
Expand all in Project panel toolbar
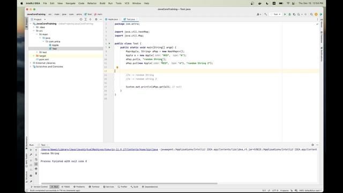pyautogui.click(x=86, y=19)
